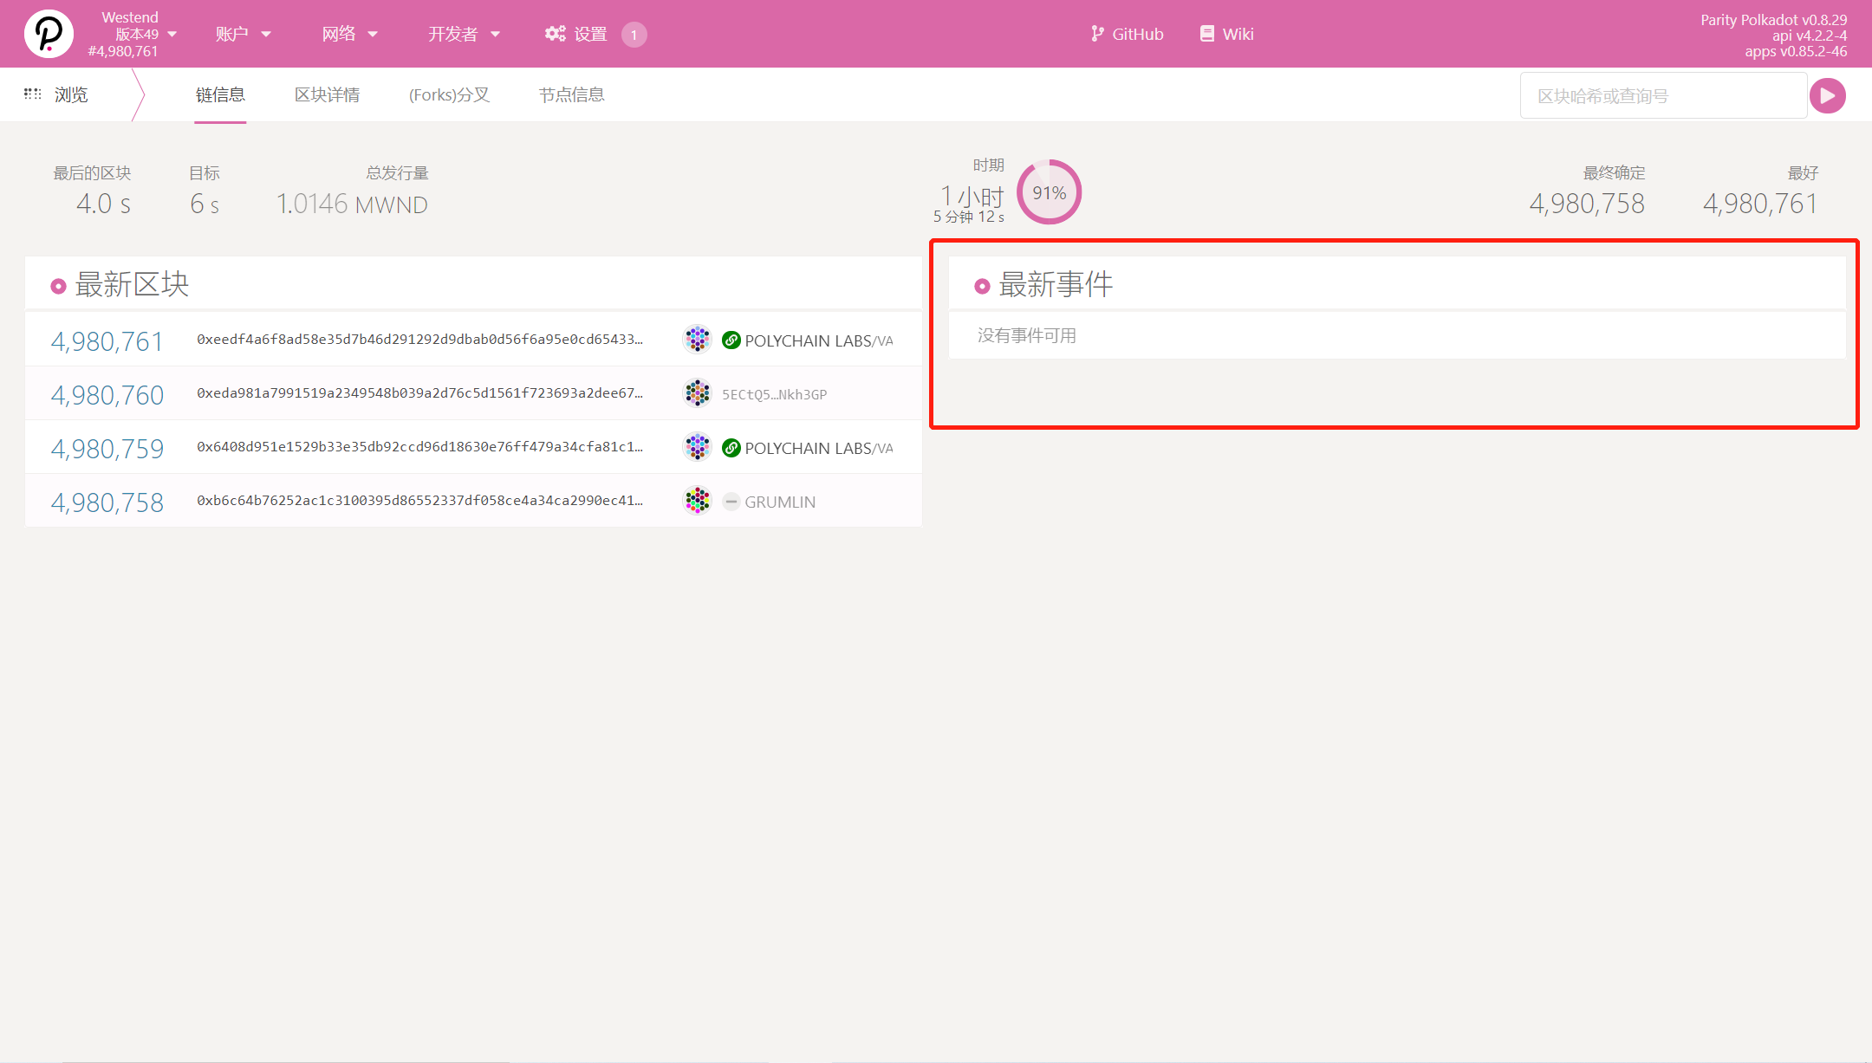
Task: Click the 没有事件可用 message
Action: 1026,335
